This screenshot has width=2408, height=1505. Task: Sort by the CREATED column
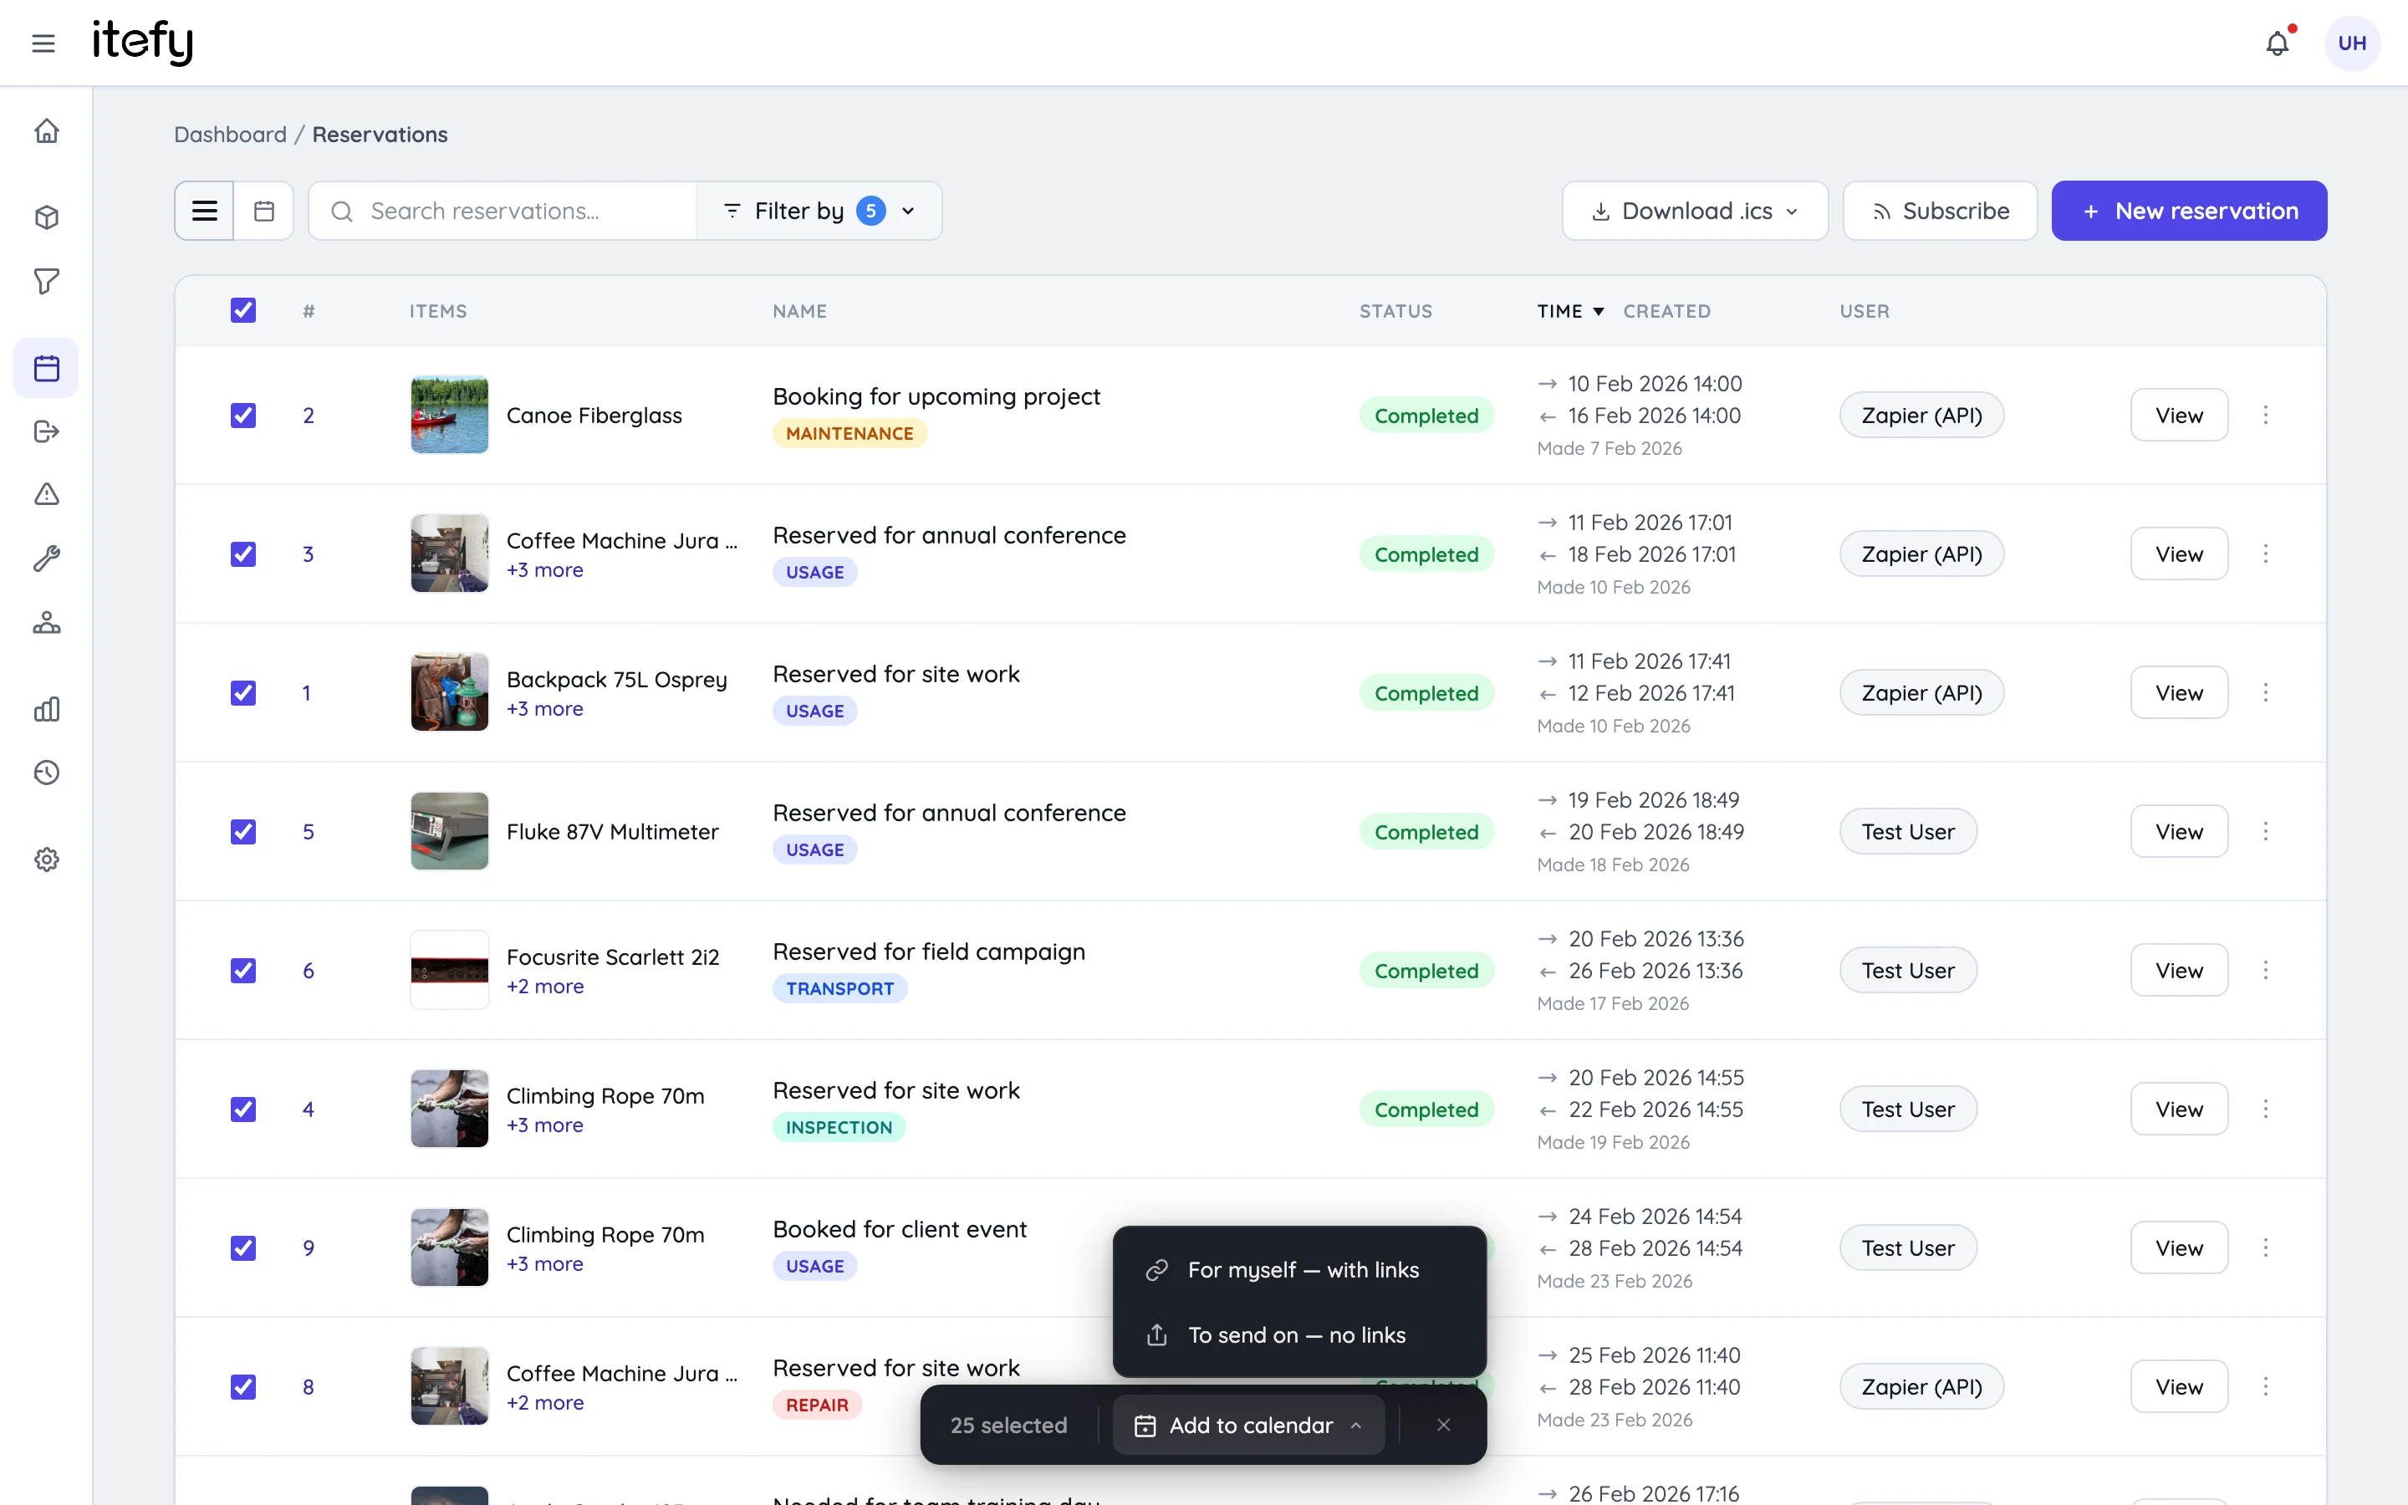[x=1666, y=312]
